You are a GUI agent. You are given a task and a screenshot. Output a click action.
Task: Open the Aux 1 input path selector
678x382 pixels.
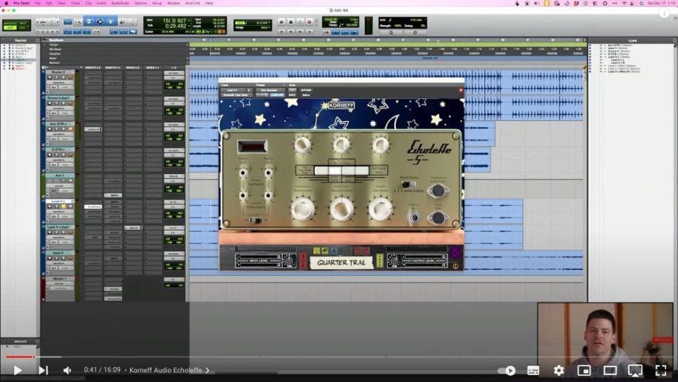click(x=174, y=176)
